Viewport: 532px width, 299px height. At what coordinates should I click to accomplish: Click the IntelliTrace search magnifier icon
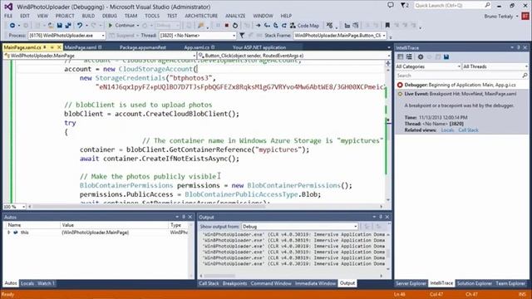pos(525,76)
